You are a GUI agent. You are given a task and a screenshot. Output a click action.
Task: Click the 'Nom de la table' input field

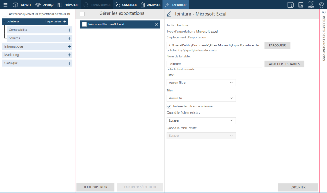[213, 64]
